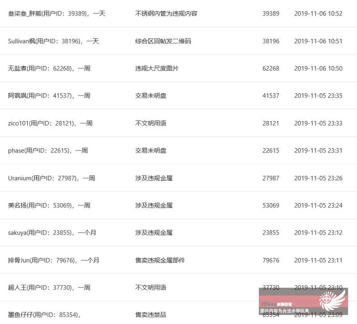The height and width of the screenshot is (324, 357).
Task: Select reason 售卖违规金属部件
Action: tap(160, 260)
